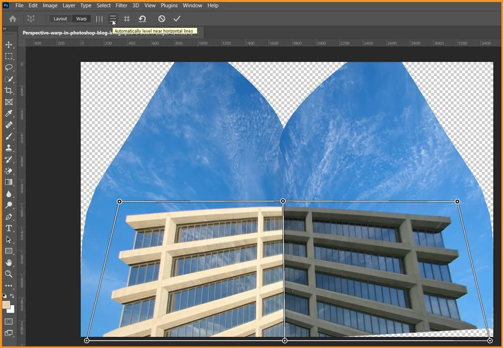
Task: Select the Hand tool
Action: tap(9, 263)
